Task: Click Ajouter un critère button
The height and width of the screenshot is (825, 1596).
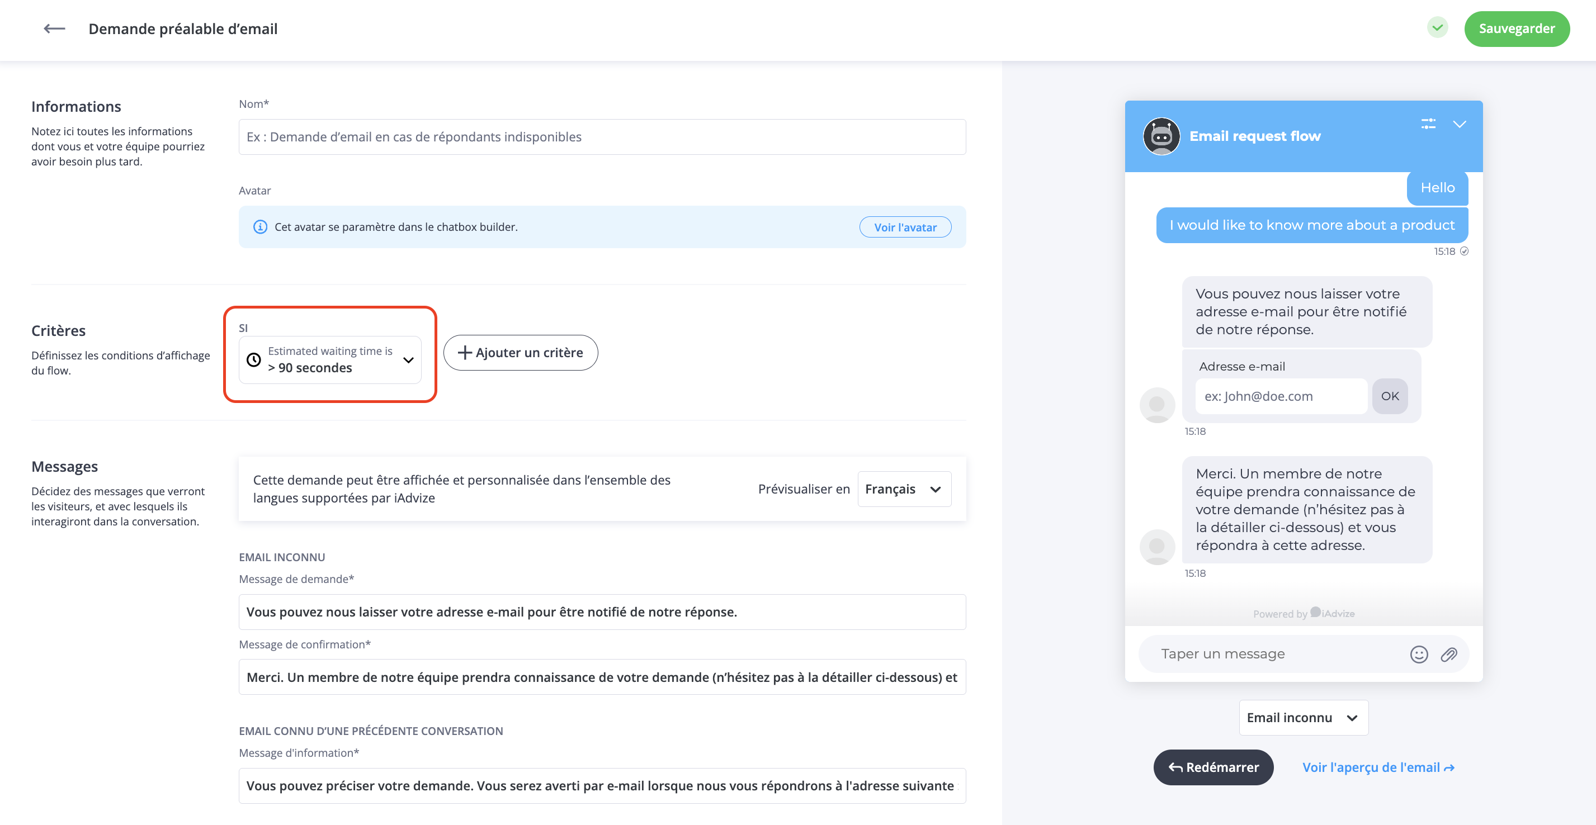Action: tap(521, 353)
